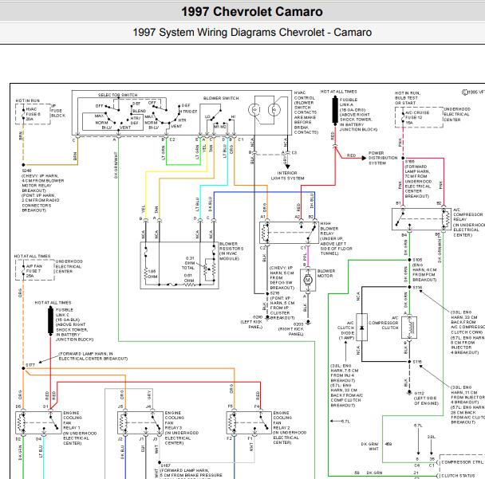The height and width of the screenshot is (479, 485).
Task: Click the 'S115' splice label
Action: 417,361
